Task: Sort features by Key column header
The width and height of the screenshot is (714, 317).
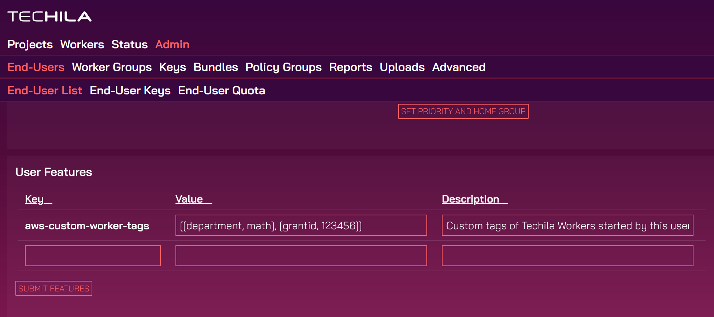Action: [34, 199]
